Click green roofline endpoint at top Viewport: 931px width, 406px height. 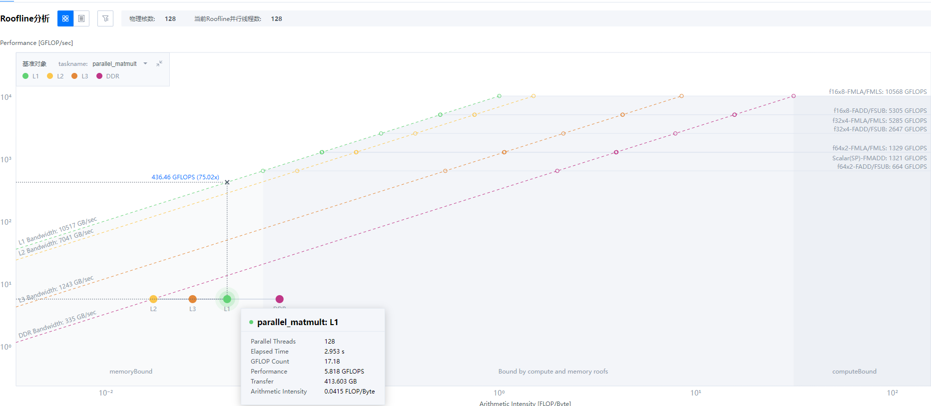(499, 96)
